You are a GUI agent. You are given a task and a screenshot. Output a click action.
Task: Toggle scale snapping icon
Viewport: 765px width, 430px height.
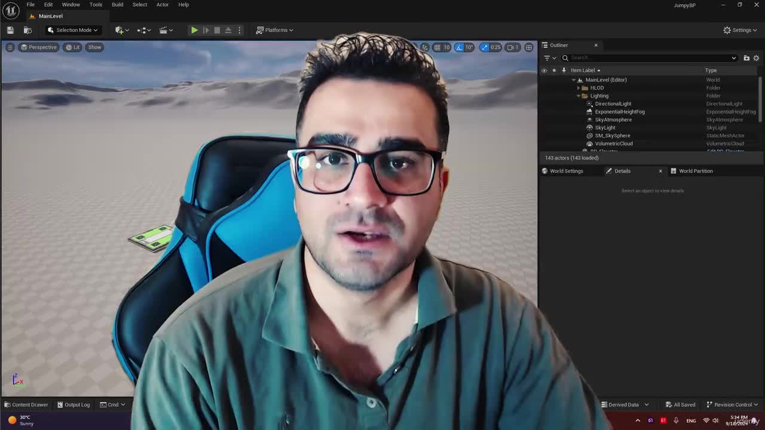[x=484, y=47]
